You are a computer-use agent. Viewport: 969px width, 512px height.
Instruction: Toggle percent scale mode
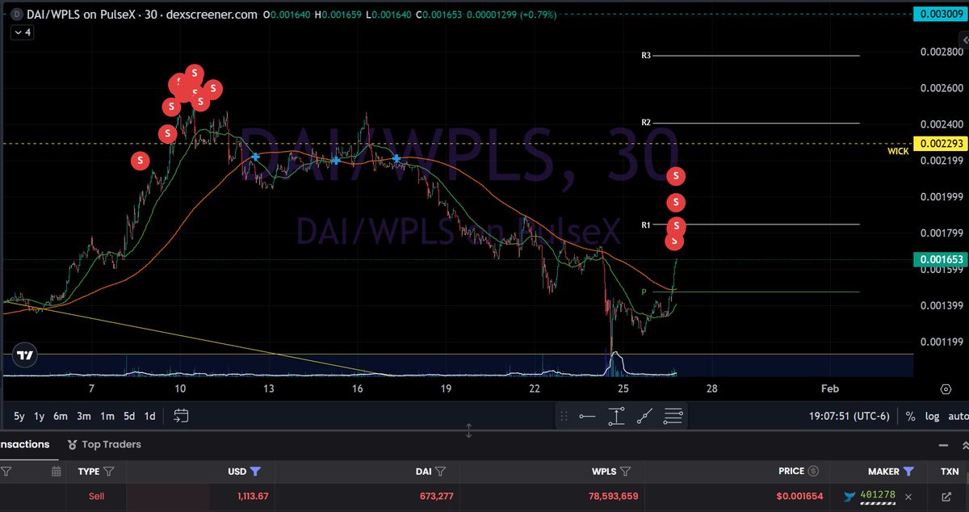910,416
